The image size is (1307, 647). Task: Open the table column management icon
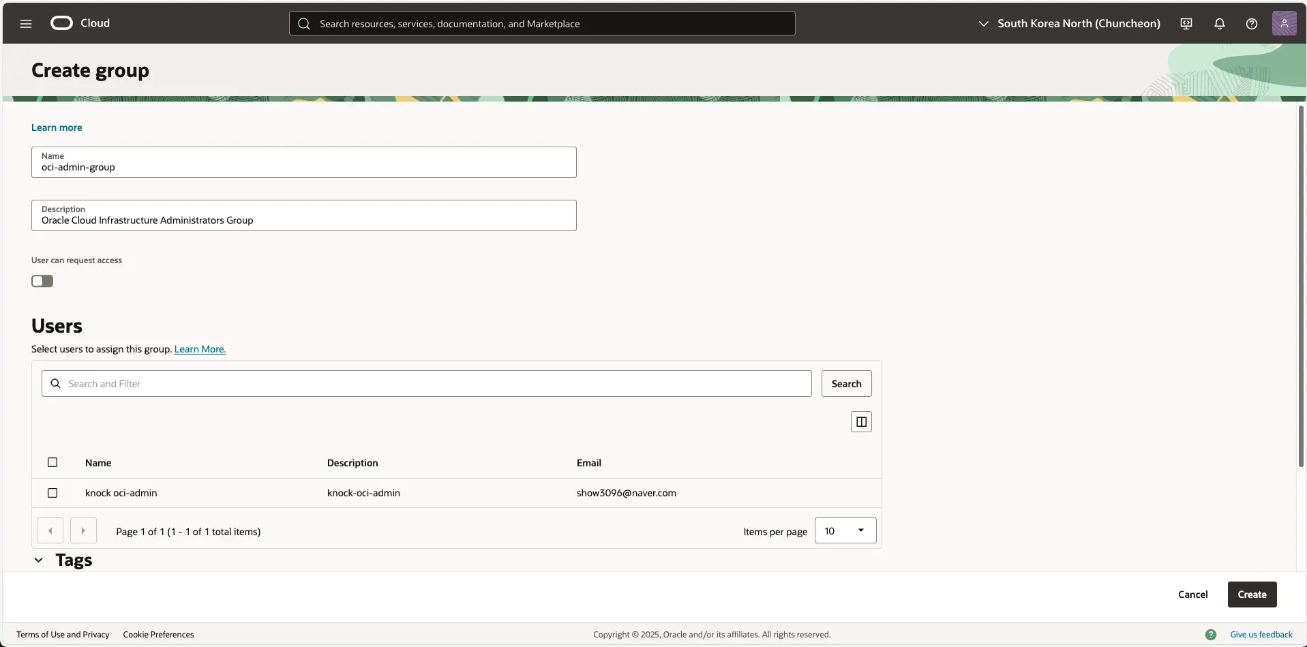tap(860, 421)
